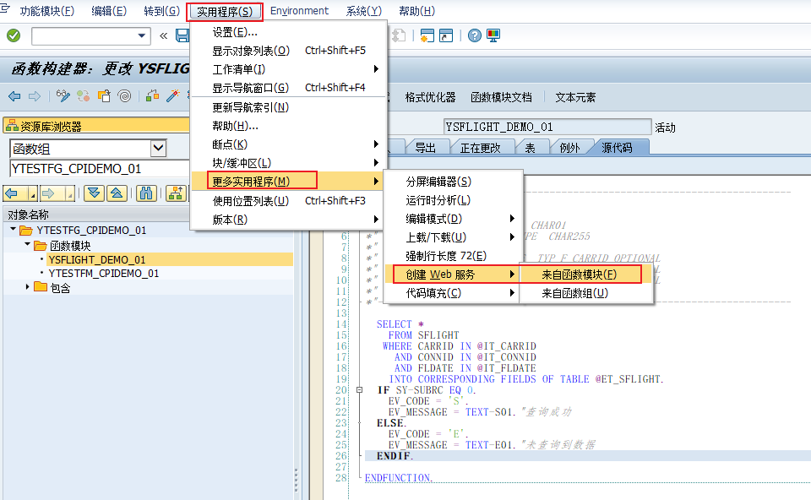
Task: Choose 使用位置列表(U) menu entry
Action: (289, 201)
